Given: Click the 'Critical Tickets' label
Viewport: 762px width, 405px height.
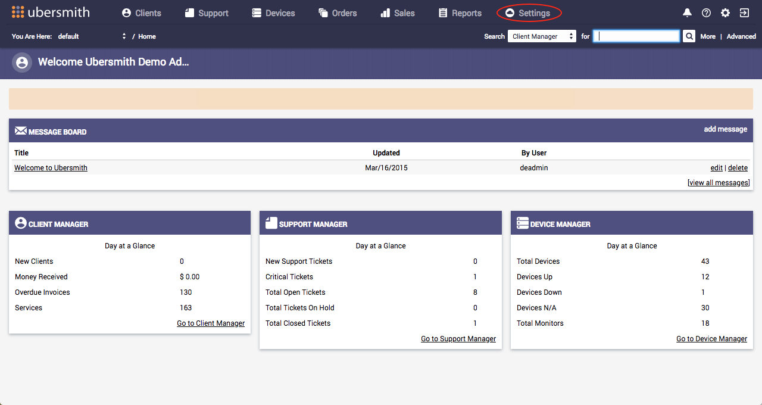Looking at the screenshot, I should coord(289,277).
